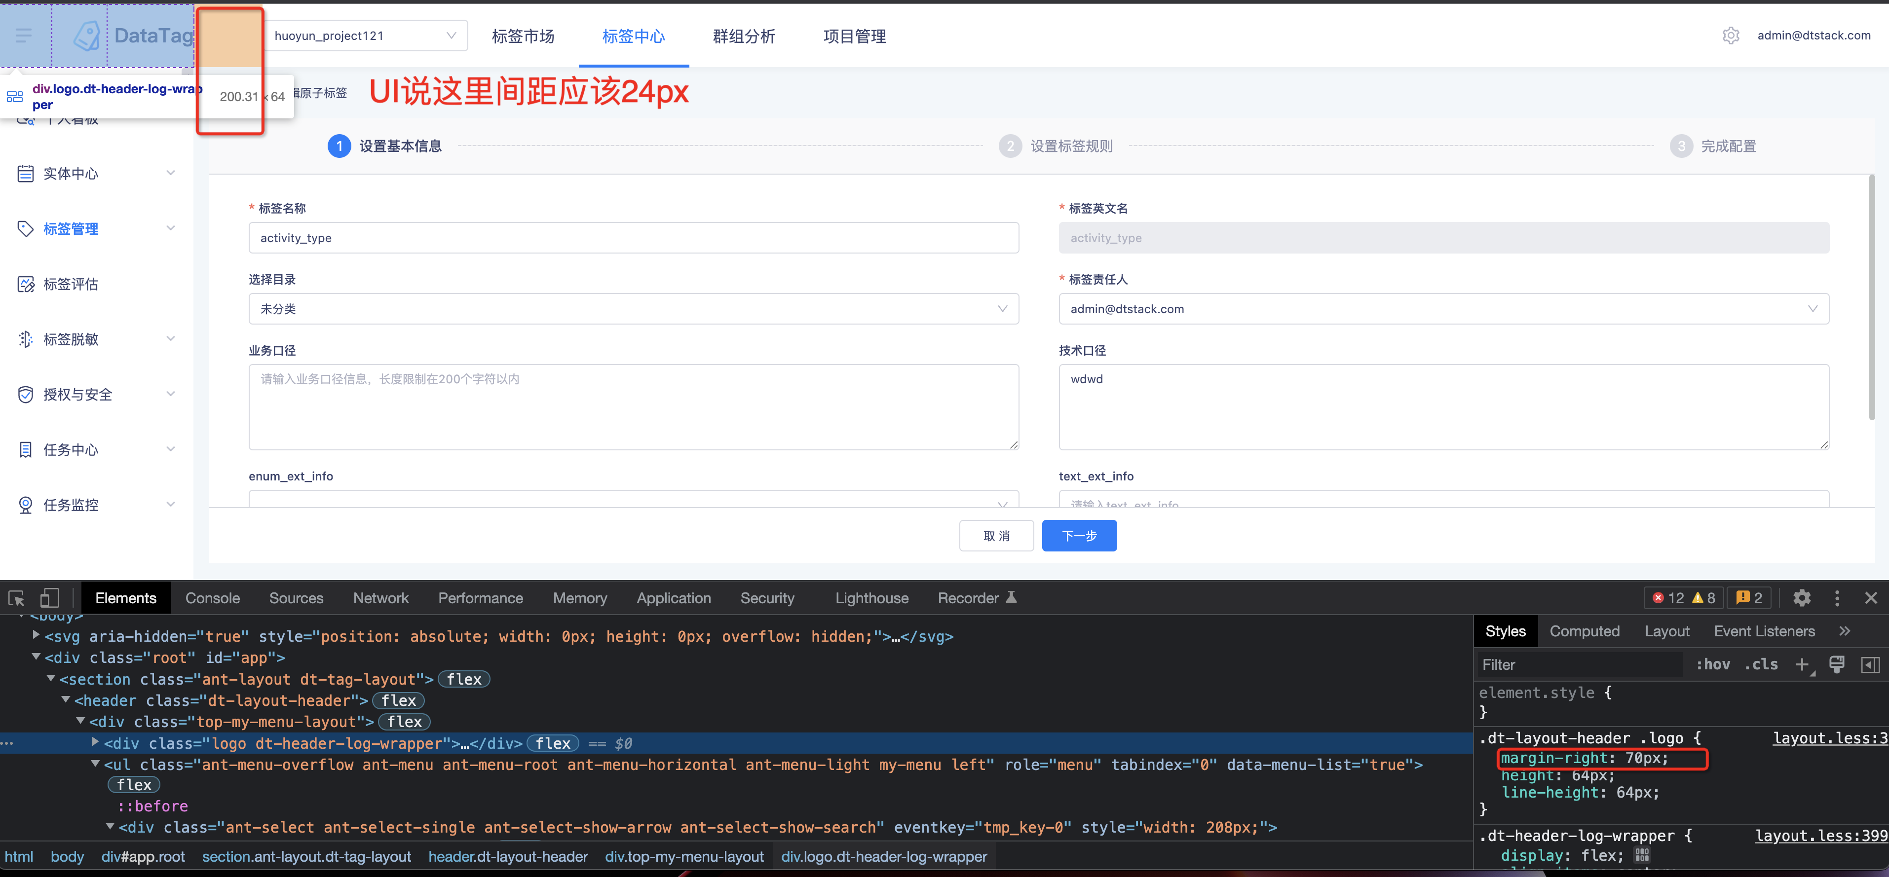Click the 下一步 button
1889x877 pixels.
[x=1079, y=535]
